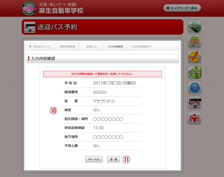Click the bus icon in 送迎バス予約 header
The width and height of the screenshot is (224, 177).
pyautogui.click(x=30, y=27)
